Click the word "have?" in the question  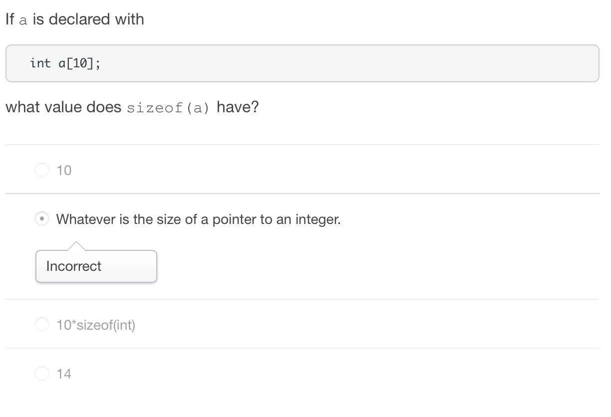click(x=238, y=107)
